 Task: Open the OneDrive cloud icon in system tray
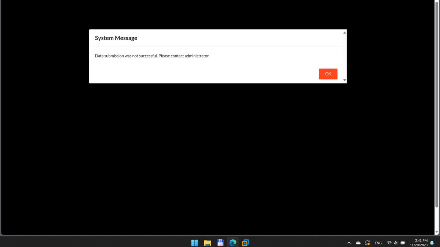click(x=358, y=243)
